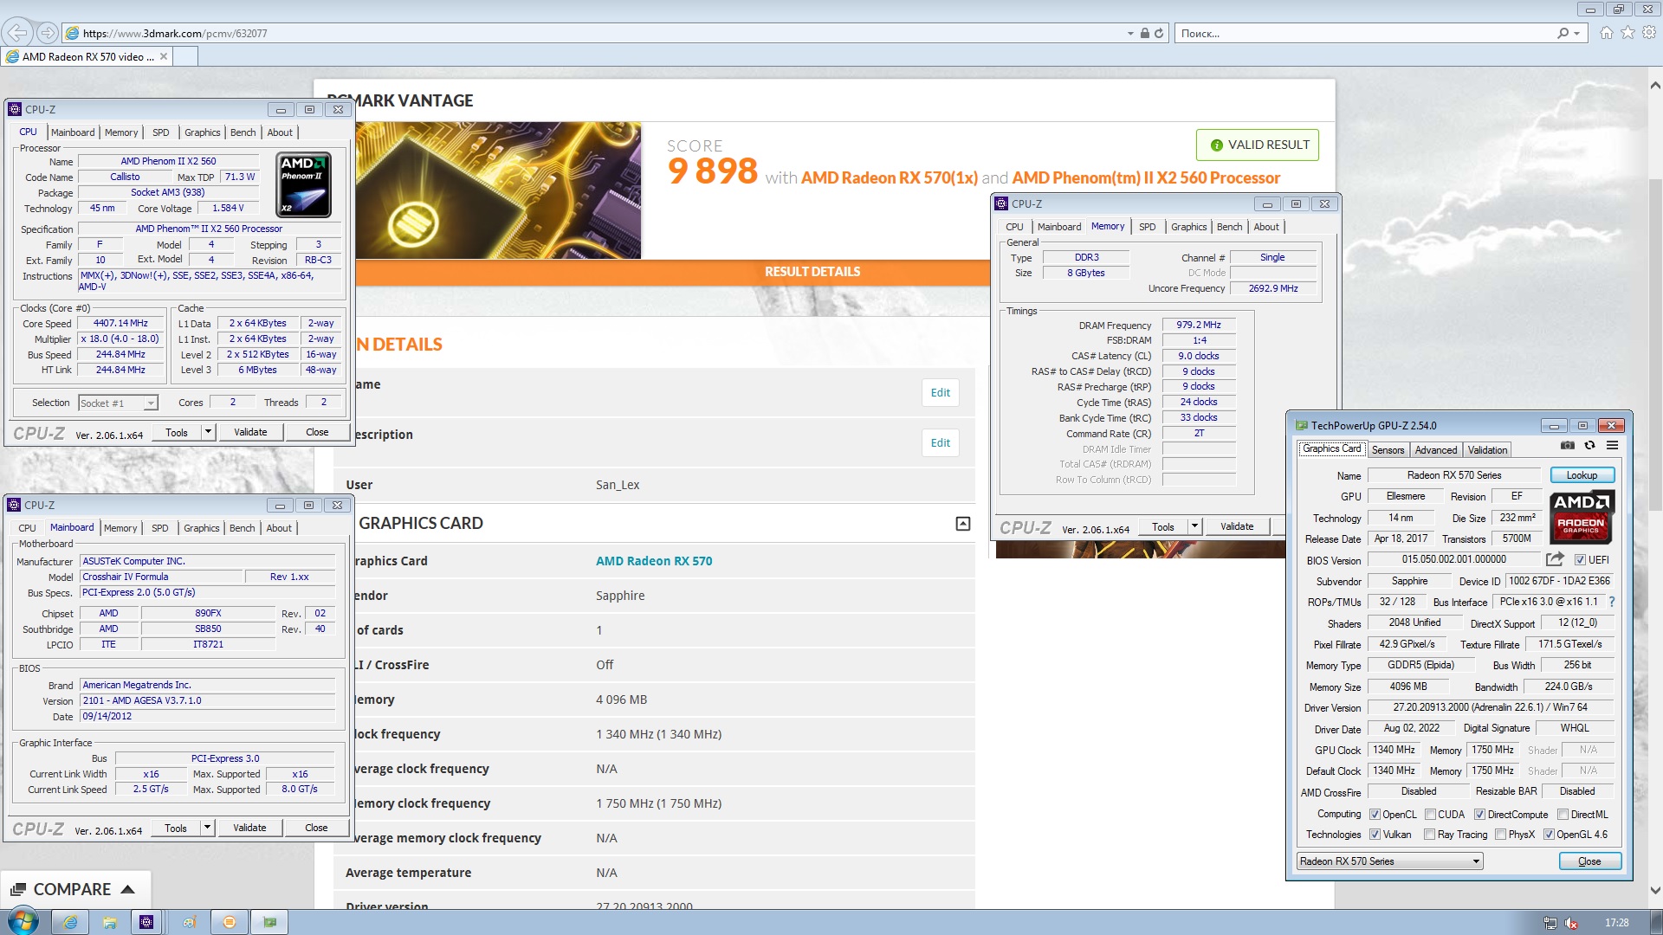
Task: Click the muted volume tray icon
Action: tap(1571, 923)
